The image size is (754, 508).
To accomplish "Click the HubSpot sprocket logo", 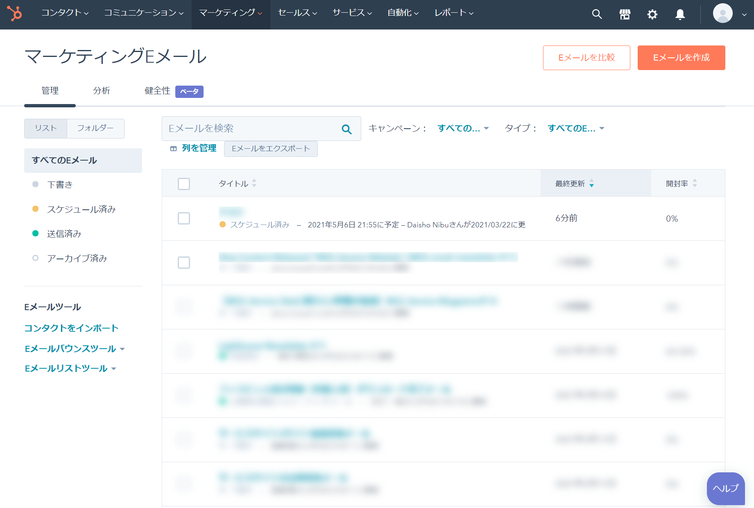I will [15, 14].
